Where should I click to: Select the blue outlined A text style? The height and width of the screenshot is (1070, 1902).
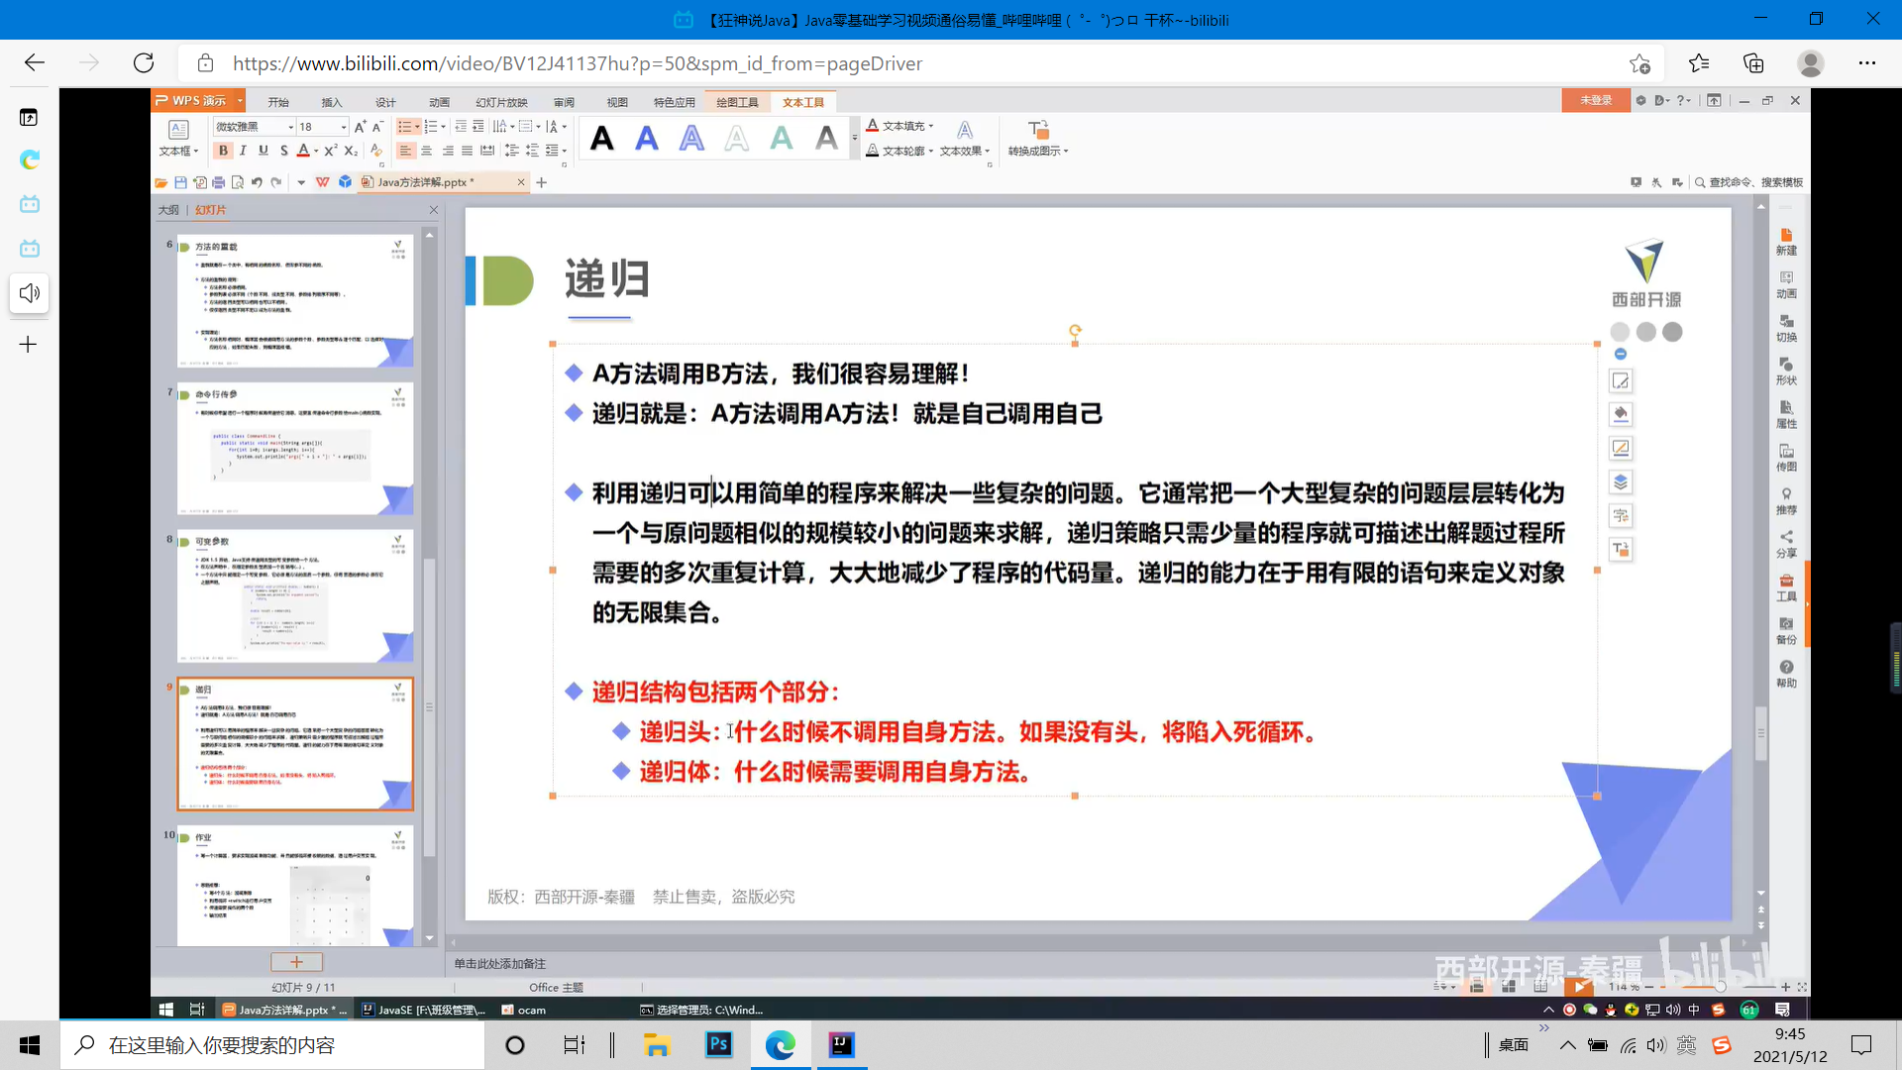(691, 139)
